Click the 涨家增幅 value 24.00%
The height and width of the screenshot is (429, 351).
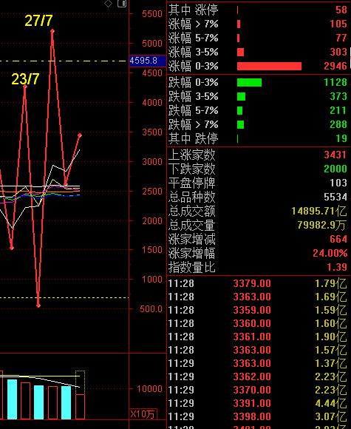[330, 253]
